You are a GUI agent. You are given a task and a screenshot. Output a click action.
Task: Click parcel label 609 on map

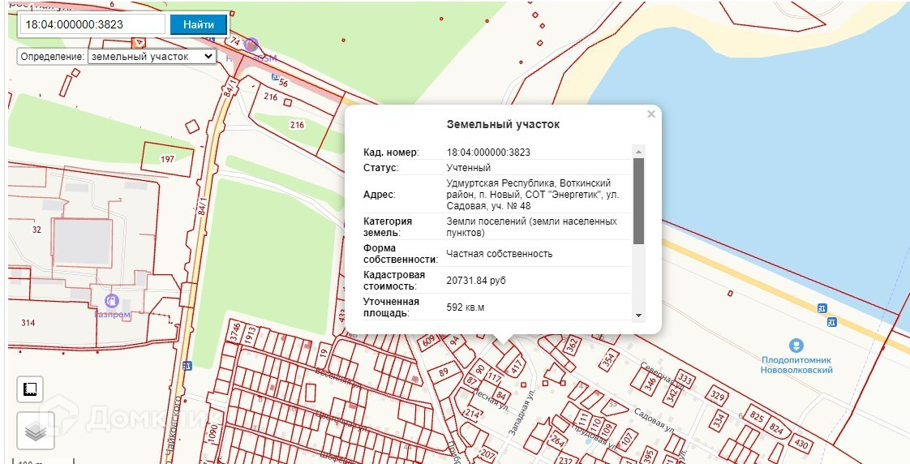(429, 341)
